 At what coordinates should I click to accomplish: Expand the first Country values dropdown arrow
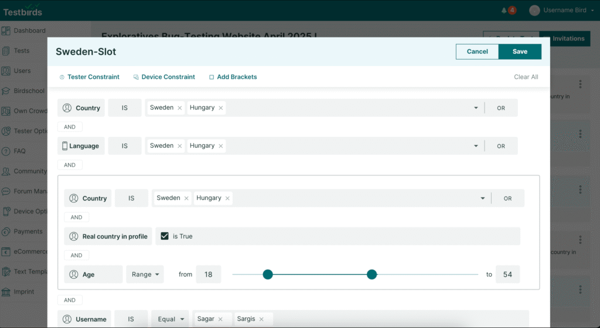[476, 108]
